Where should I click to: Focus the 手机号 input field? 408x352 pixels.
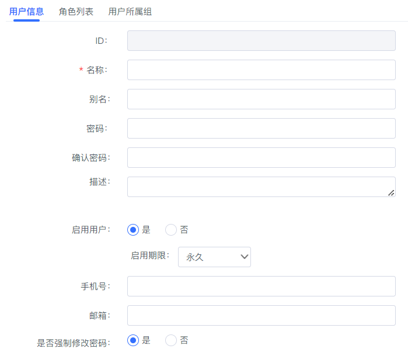(x=261, y=286)
